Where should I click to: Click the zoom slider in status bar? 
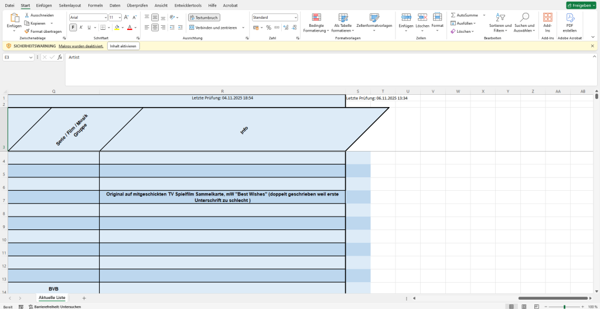(x=564, y=307)
